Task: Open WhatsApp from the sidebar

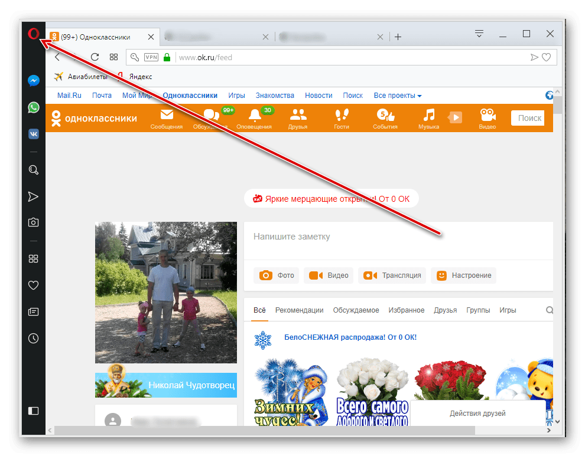Action: coord(34,107)
